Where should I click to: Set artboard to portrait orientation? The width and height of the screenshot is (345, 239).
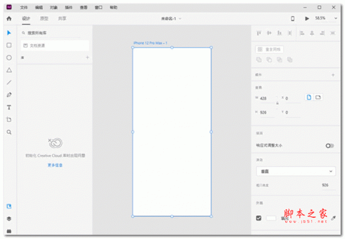coord(309,98)
